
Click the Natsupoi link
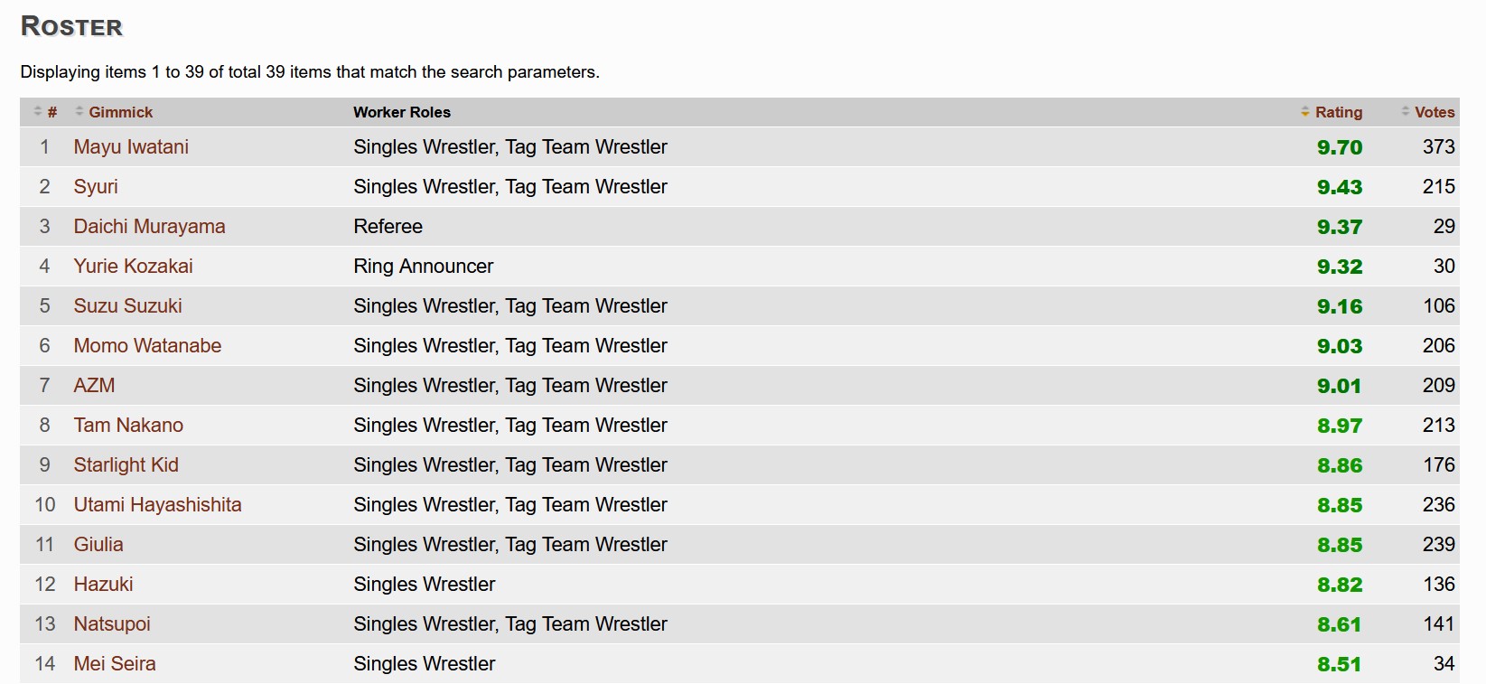coord(112,623)
